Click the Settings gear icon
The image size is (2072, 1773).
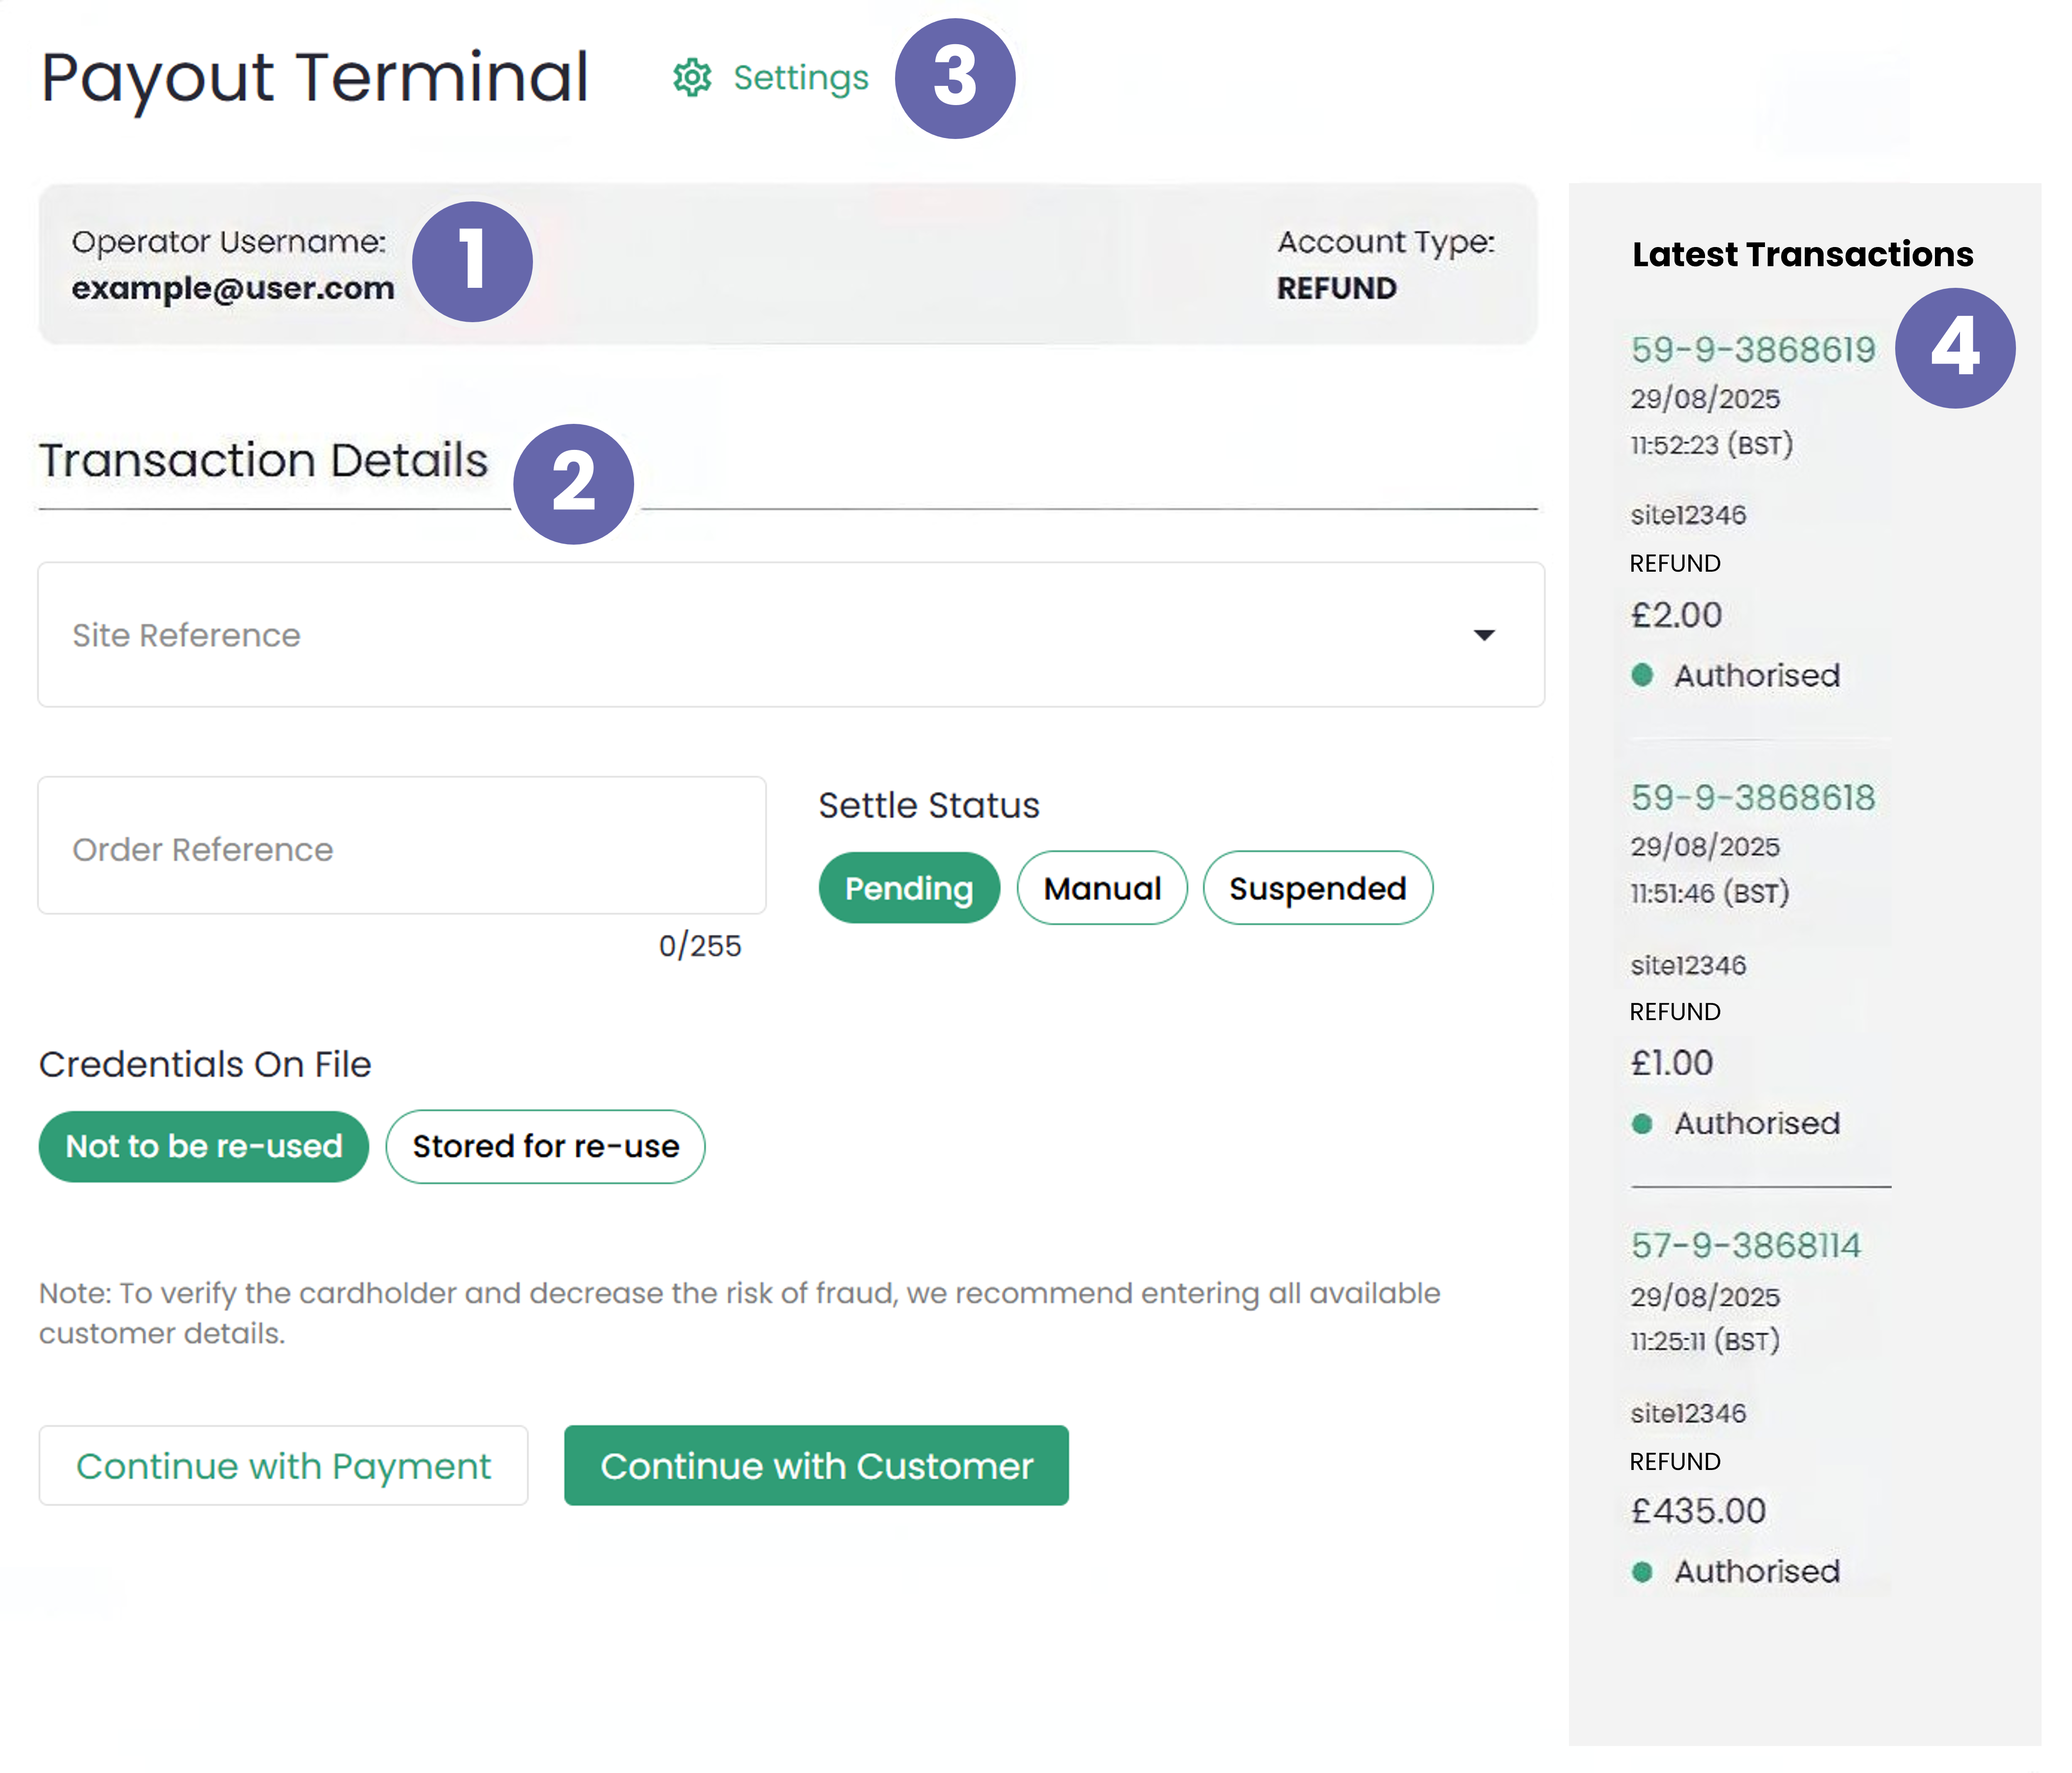[x=691, y=78]
